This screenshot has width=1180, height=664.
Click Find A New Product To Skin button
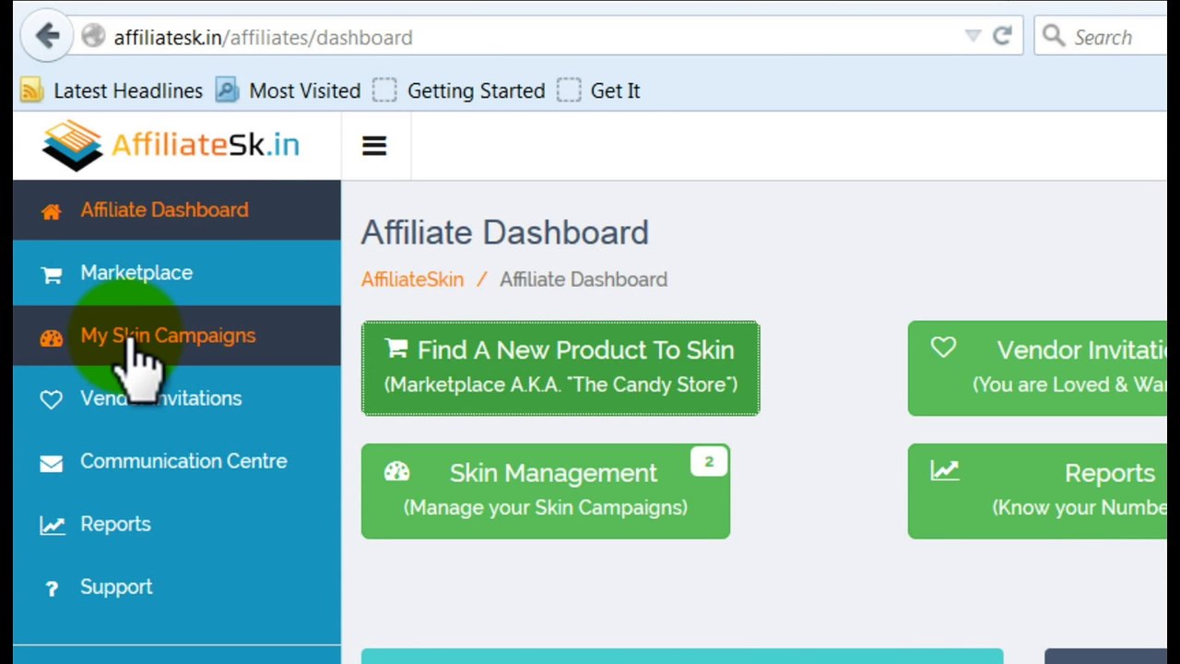[x=560, y=368]
